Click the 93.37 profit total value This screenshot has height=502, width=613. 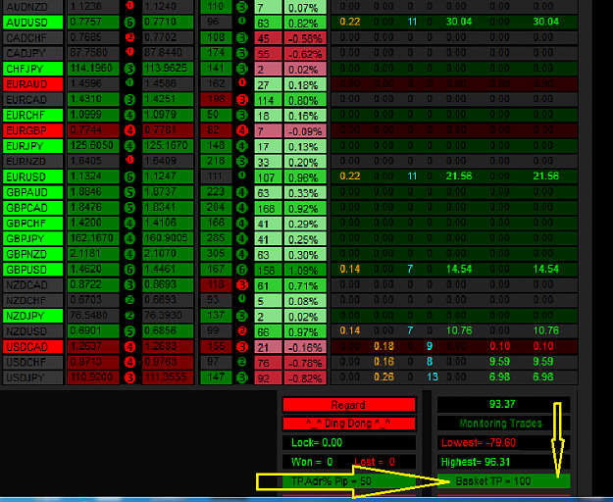[502, 404]
